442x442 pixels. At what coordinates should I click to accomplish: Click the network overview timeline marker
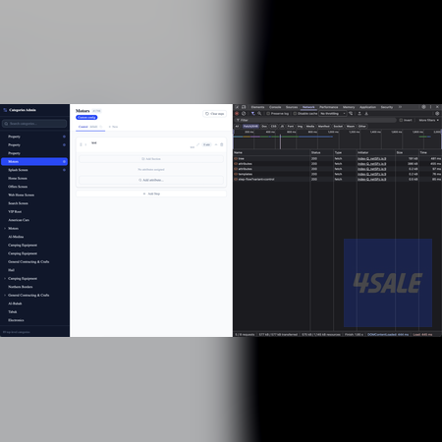pos(280,141)
